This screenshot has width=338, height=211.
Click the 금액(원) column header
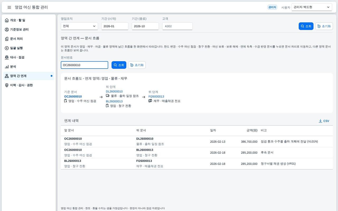[252, 130]
